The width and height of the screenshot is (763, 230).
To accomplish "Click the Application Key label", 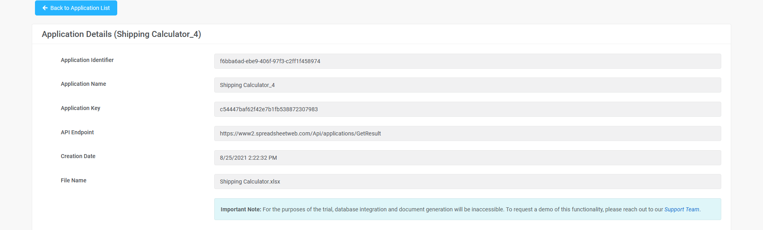I will (80, 108).
